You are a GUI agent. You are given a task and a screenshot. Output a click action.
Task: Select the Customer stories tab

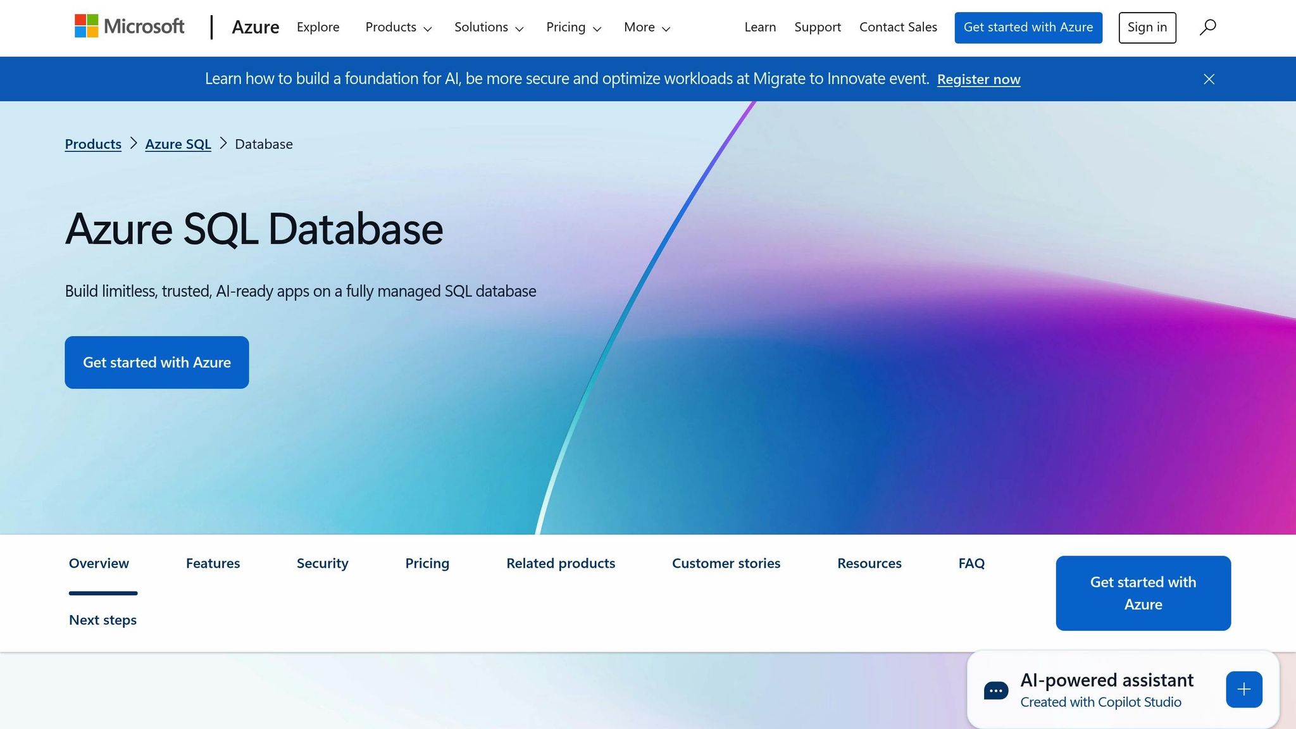coord(726,563)
